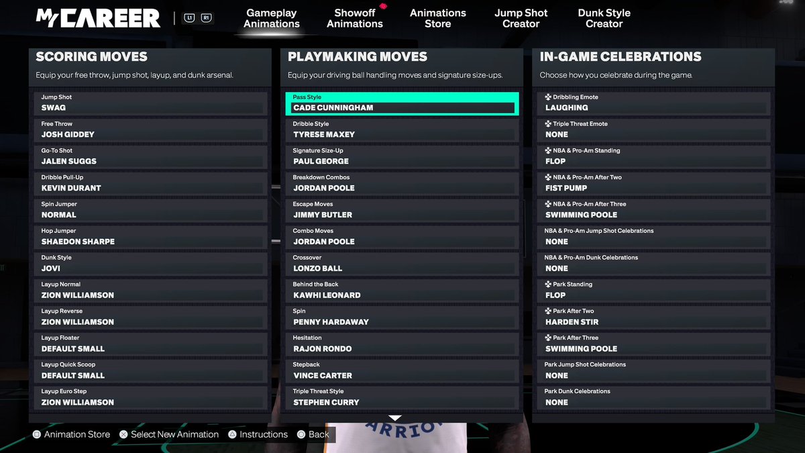Viewport: 805px width, 453px height.
Task: Click the D-pad icon beside Park After Two
Action: [548, 311]
